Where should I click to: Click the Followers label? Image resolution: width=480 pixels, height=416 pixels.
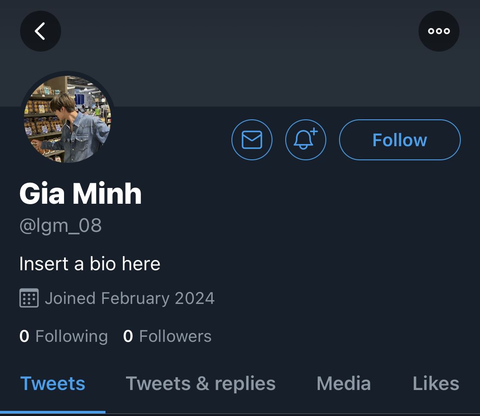tap(175, 336)
